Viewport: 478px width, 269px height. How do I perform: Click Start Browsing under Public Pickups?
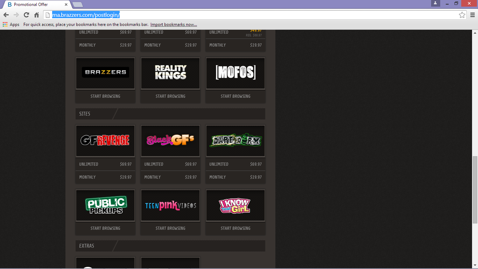(105, 228)
